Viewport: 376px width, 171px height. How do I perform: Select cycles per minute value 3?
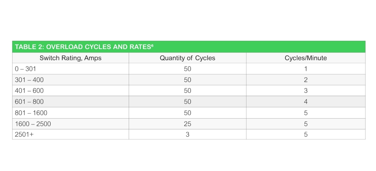[306, 91]
